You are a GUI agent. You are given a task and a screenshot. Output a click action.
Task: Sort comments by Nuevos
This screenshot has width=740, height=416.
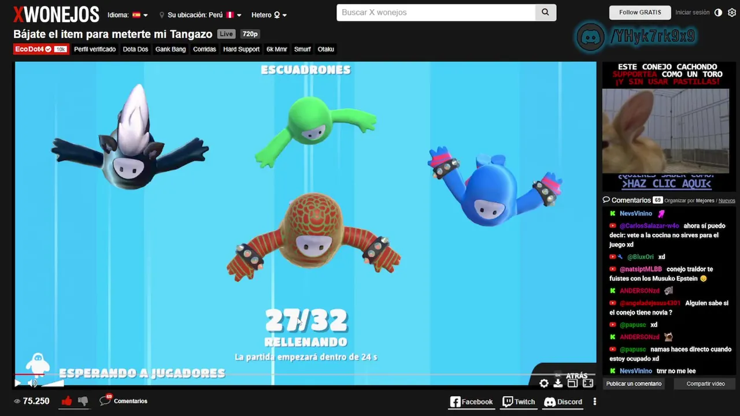click(x=727, y=200)
